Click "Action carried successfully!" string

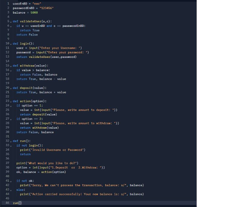click(x=78, y=194)
